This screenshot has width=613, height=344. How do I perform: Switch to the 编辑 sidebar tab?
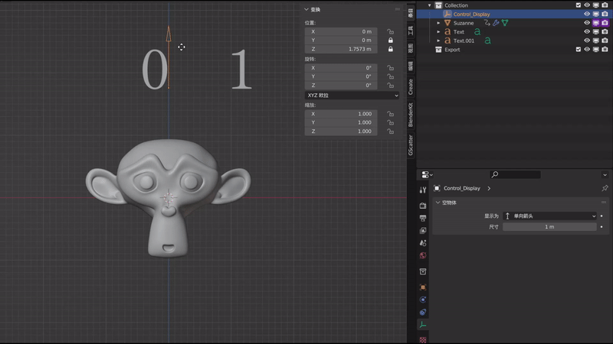pos(411,66)
